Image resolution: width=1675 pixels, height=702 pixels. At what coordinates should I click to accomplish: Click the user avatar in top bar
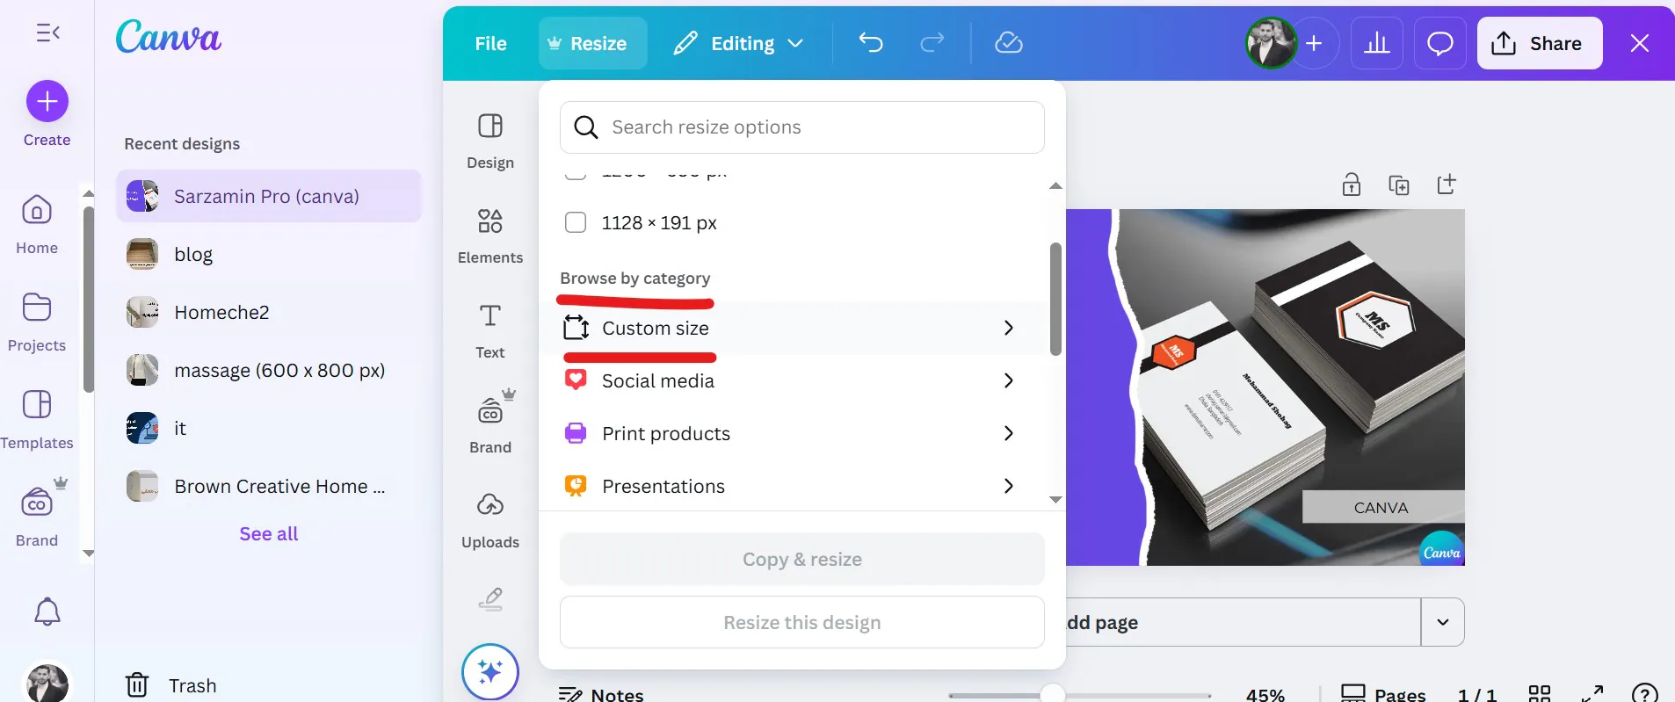point(1271,43)
